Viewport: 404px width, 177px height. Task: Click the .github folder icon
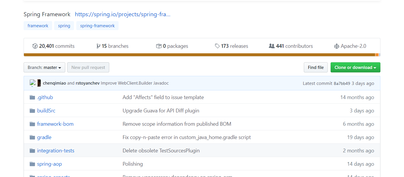tap(32, 97)
